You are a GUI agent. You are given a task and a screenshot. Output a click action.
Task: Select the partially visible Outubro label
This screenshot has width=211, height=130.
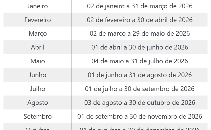[37, 129]
